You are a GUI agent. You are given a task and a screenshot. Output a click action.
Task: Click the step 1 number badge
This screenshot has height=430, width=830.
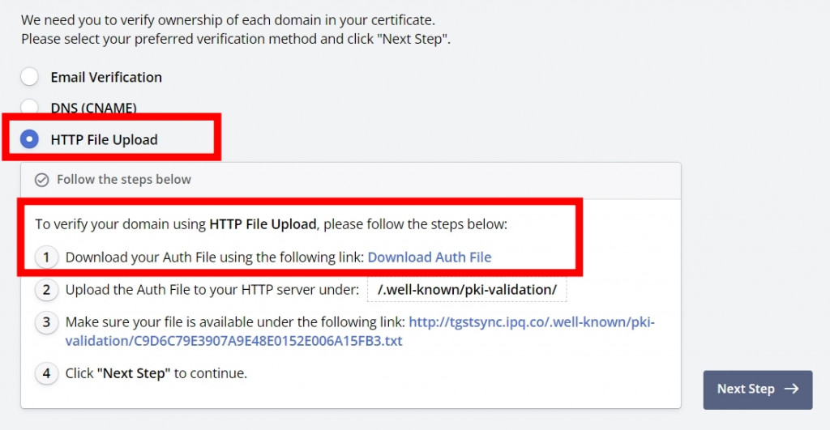[x=46, y=258]
